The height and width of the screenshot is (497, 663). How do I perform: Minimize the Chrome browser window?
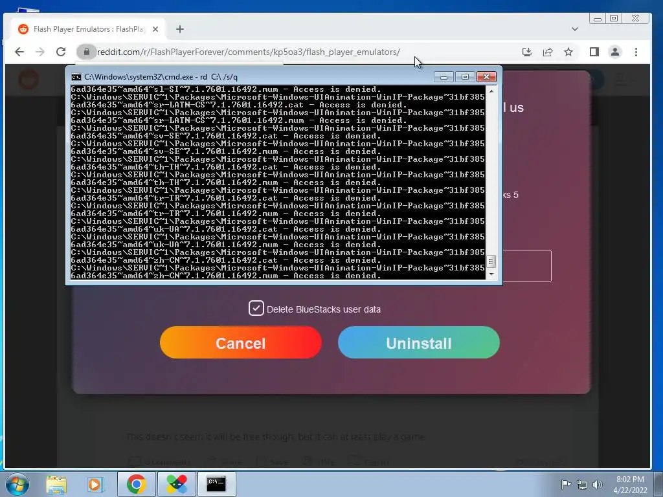(x=598, y=19)
